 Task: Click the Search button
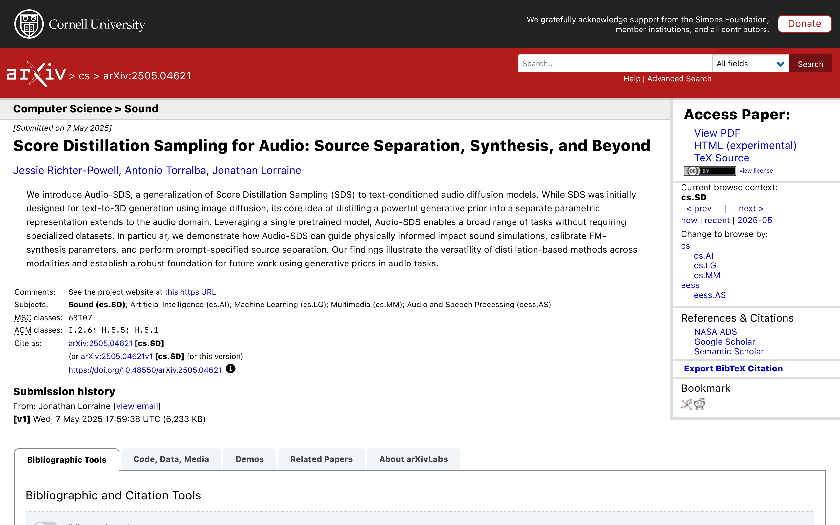pyautogui.click(x=810, y=64)
